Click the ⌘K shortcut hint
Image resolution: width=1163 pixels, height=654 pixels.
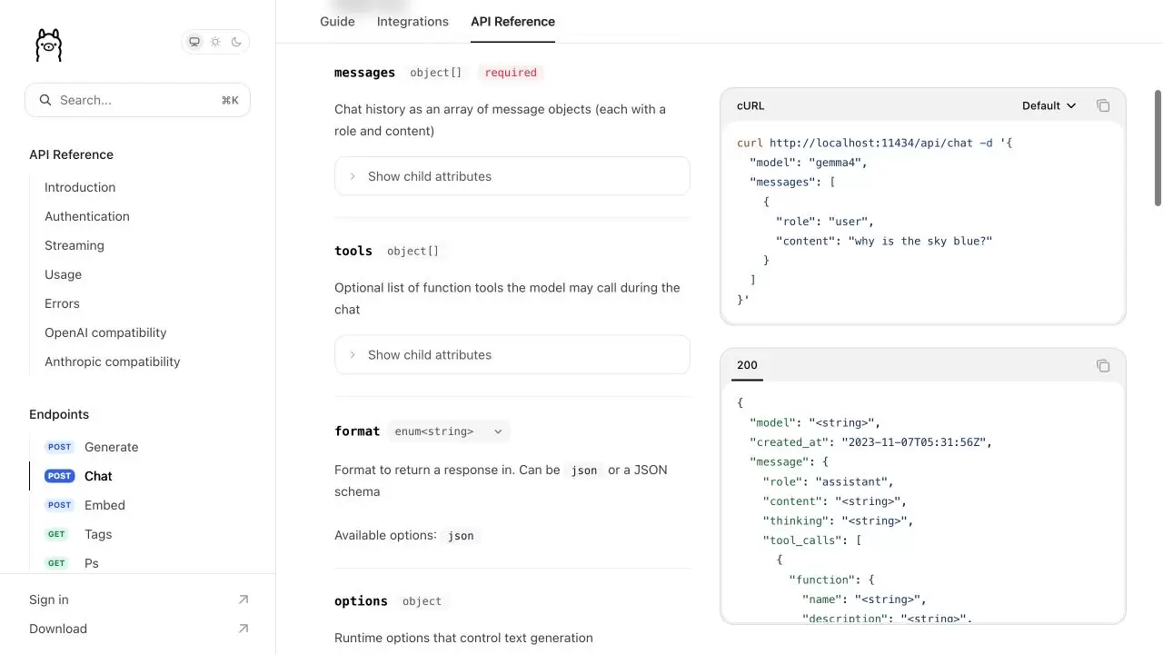(230, 100)
